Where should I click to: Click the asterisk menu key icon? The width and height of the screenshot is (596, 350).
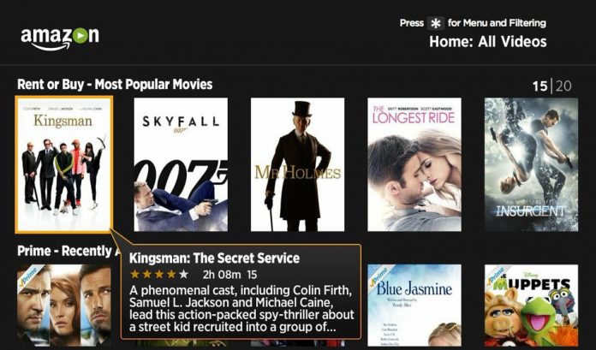tap(436, 24)
